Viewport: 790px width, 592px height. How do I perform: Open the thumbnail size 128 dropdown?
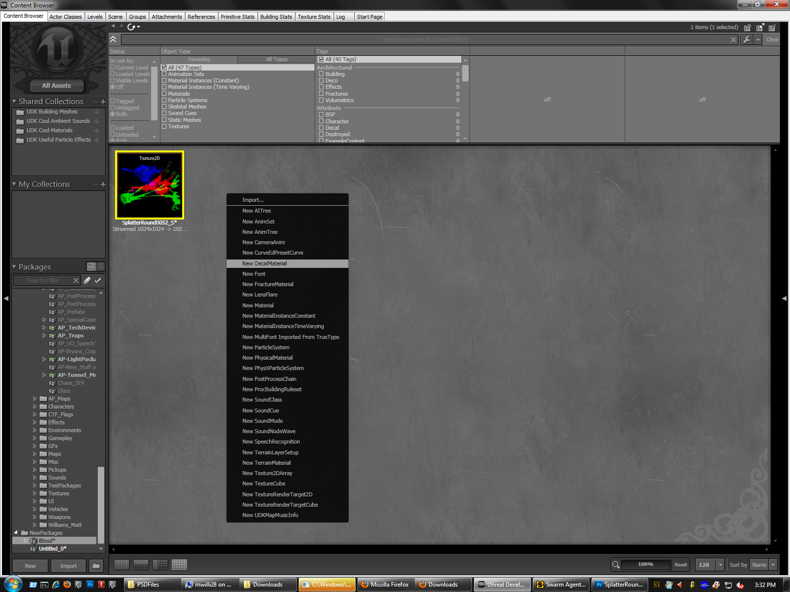(x=720, y=565)
